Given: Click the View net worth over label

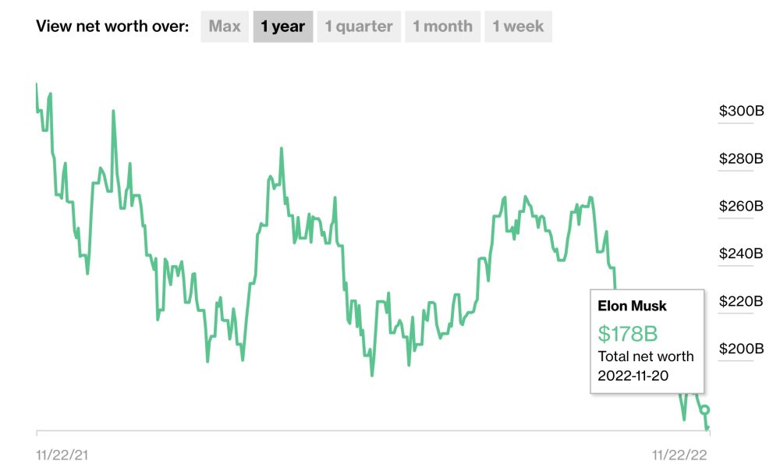Looking at the screenshot, I should pos(112,27).
